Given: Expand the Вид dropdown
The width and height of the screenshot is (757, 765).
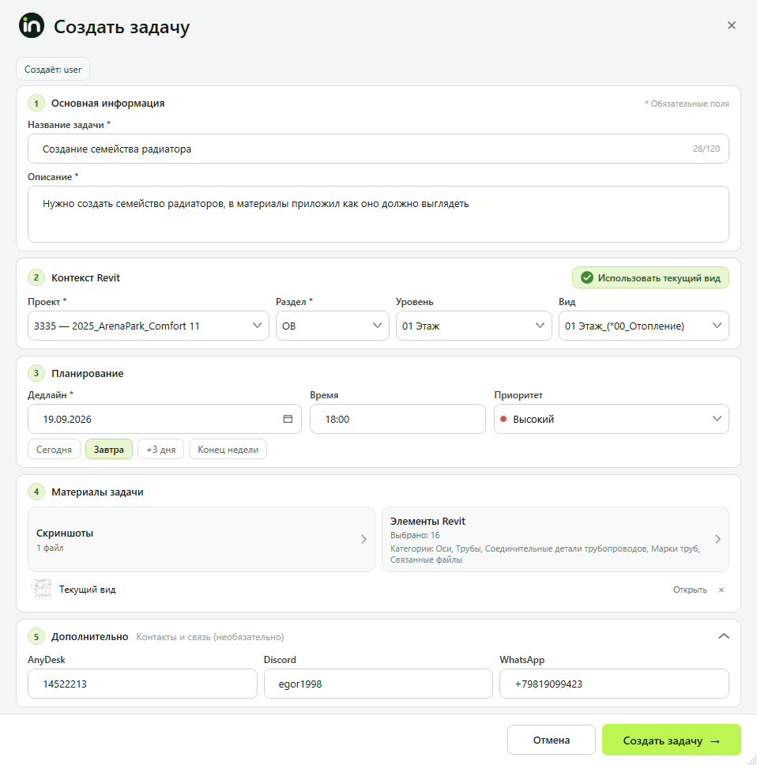Looking at the screenshot, I should point(644,326).
